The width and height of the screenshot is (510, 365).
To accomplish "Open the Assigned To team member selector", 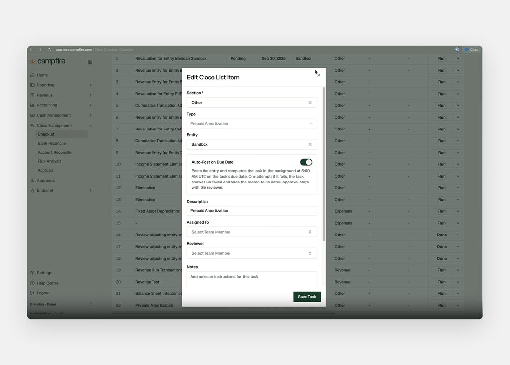I will click(252, 232).
